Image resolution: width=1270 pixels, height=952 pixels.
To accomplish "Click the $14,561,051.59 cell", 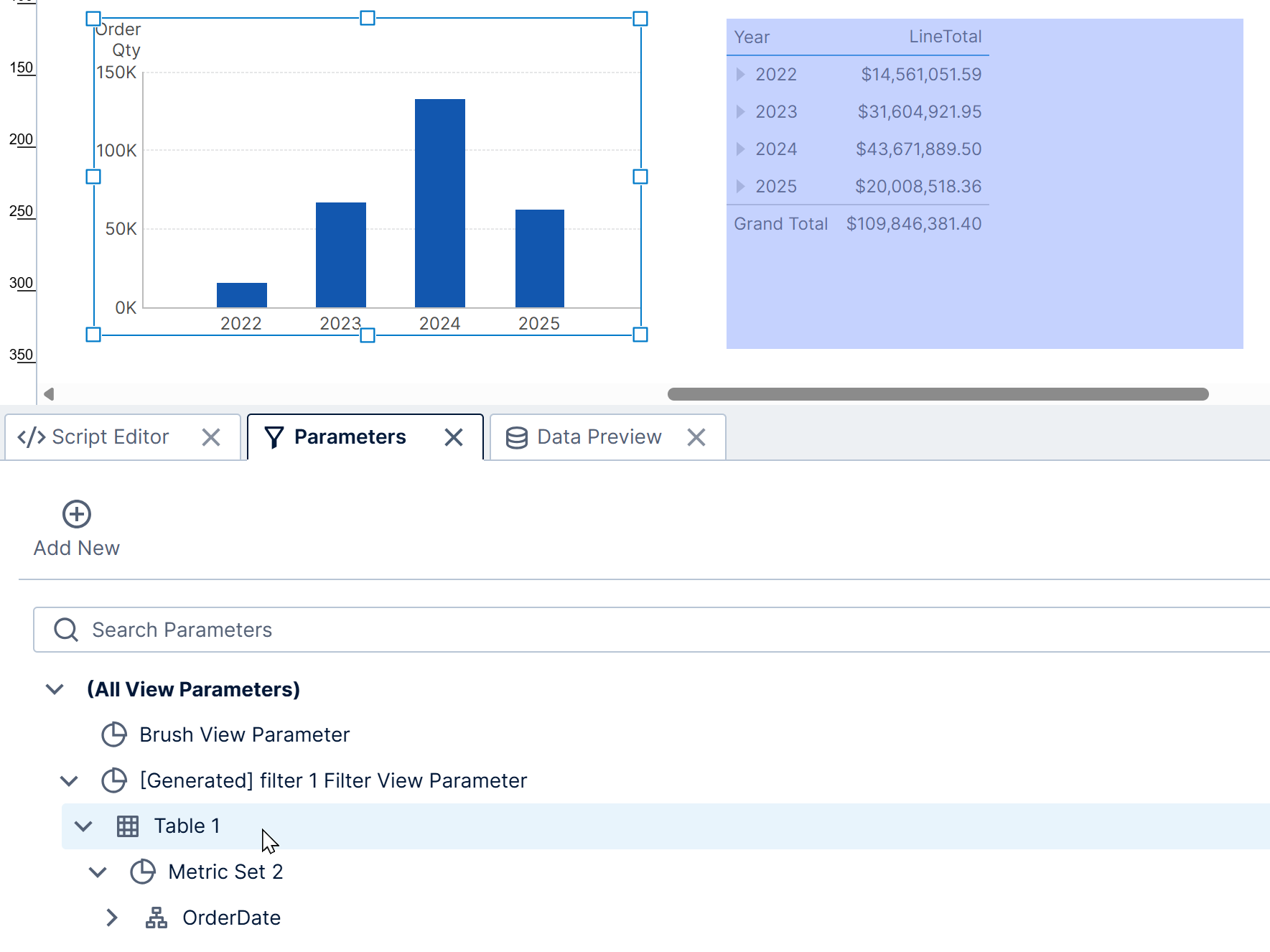I will [x=921, y=75].
